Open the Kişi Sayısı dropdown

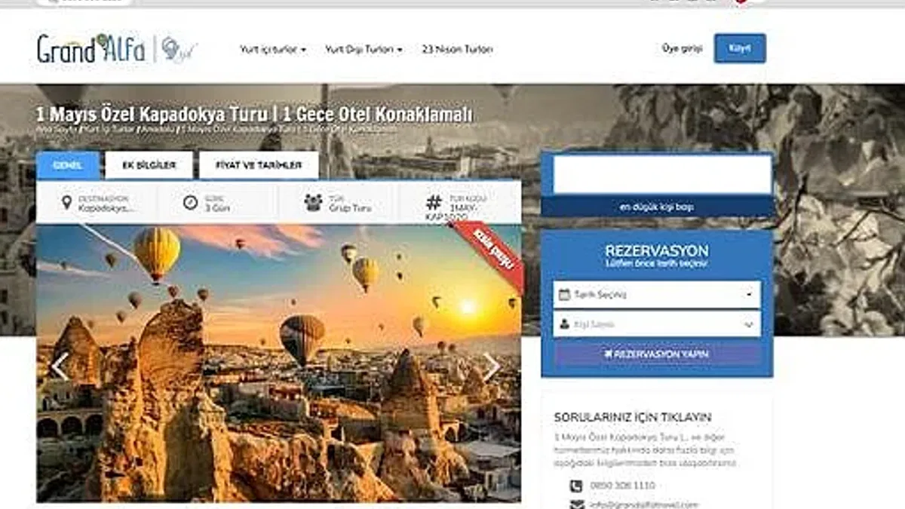click(656, 324)
